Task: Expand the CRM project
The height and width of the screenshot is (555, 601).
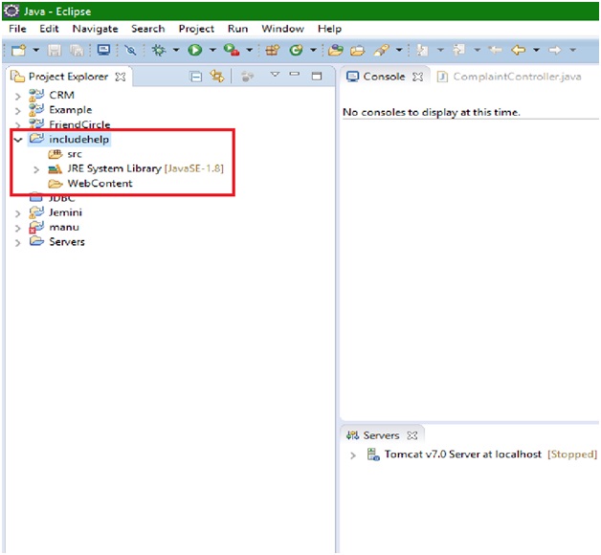Action: click(x=18, y=96)
